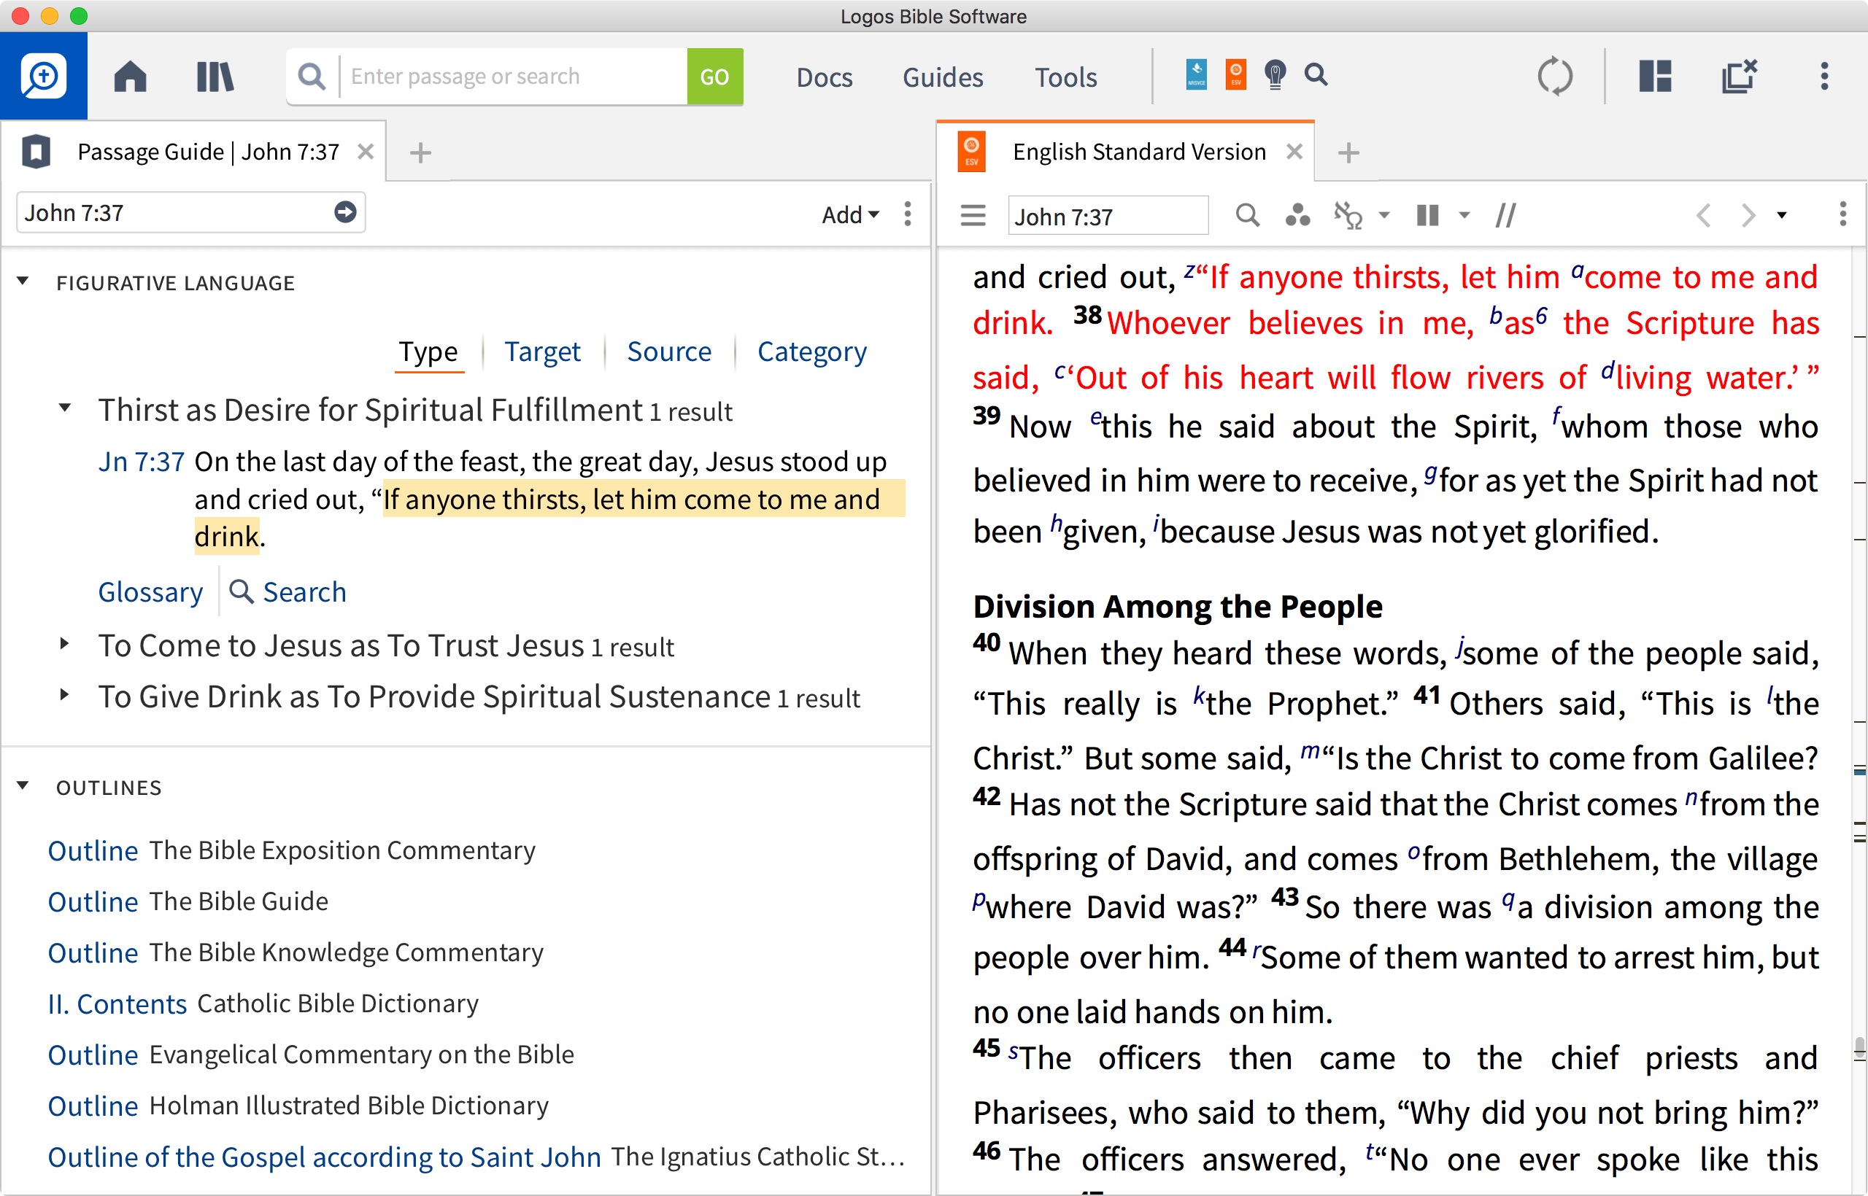The image size is (1868, 1196).
Task: Click the Logos search plus app icon
Action: tap(44, 76)
